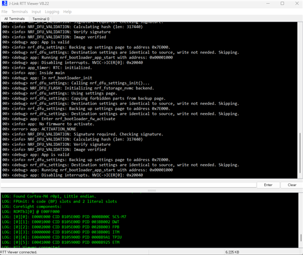Click the 'RTT Viewer connected.' status text

(19, 252)
